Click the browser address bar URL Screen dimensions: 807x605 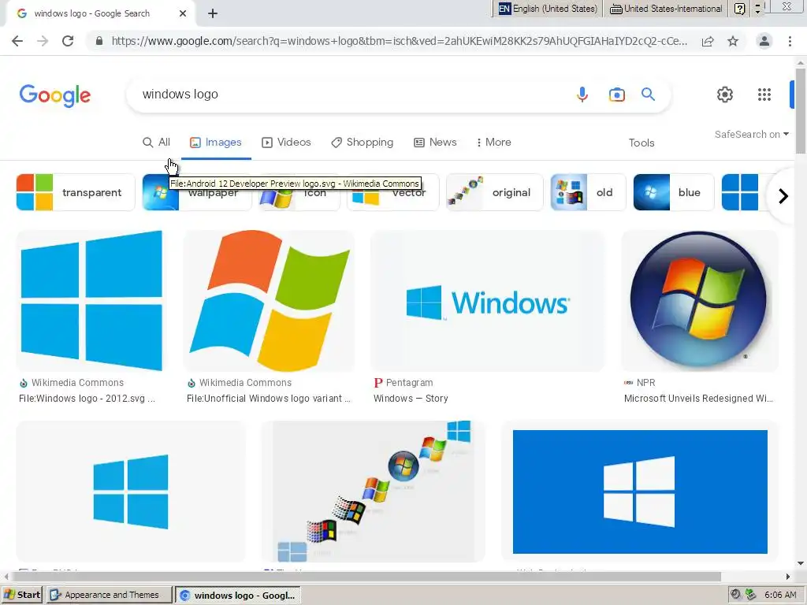click(399, 41)
